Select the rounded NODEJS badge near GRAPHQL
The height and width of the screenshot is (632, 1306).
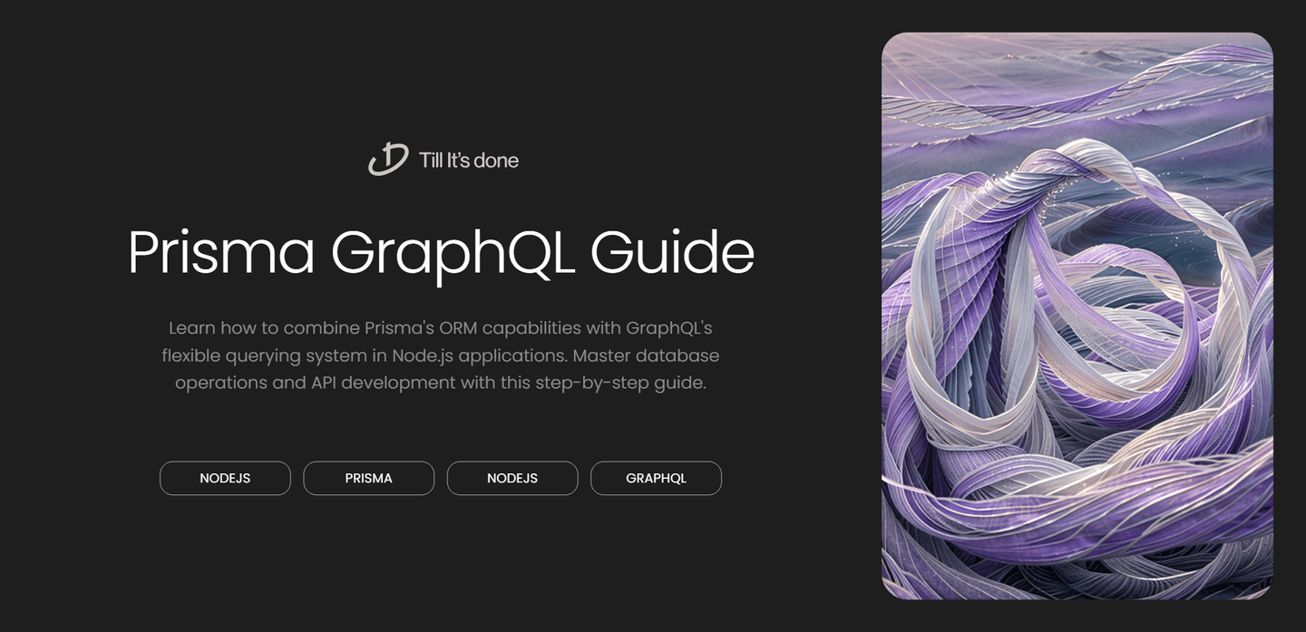[512, 478]
